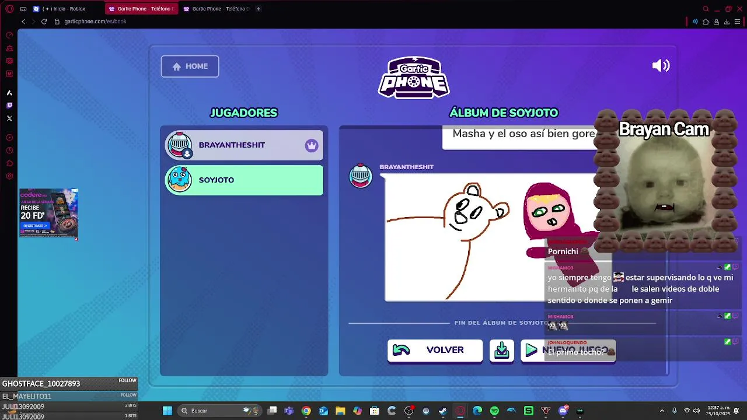
Task: Open Steam from the taskbar
Action: pos(443,411)
